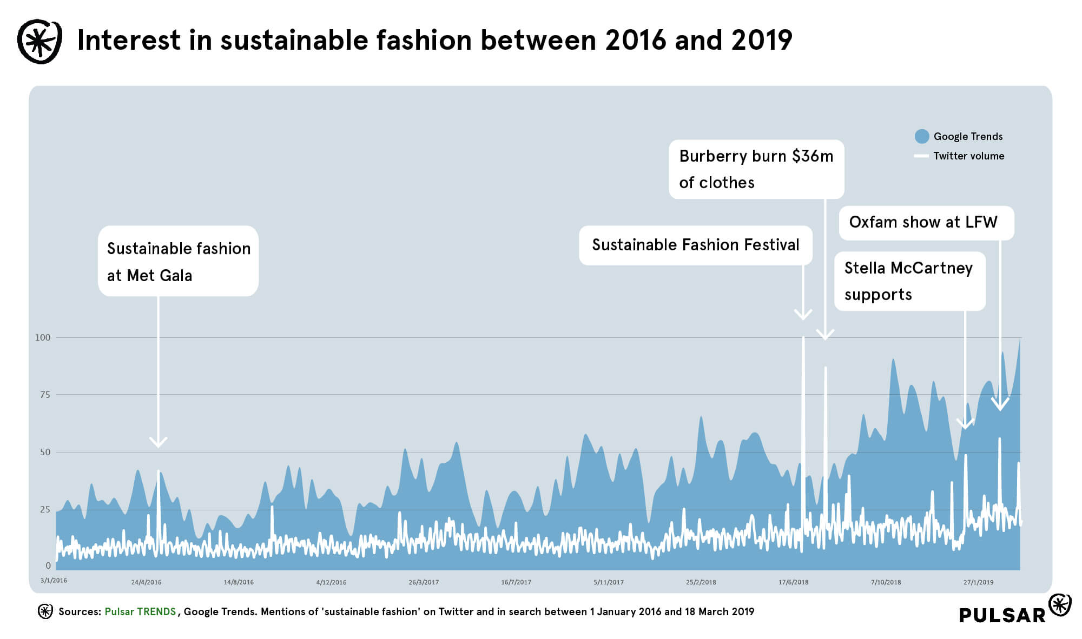Click the Google Trends blue legend circle
Screen dimensions: 1082x639
(x=922, y=136)
